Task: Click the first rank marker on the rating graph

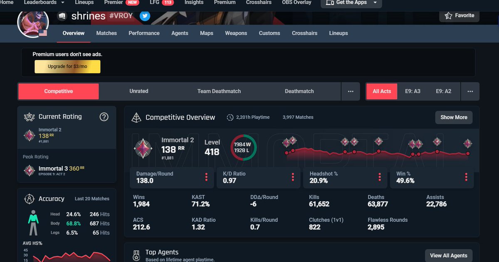Action: point(287,144)
